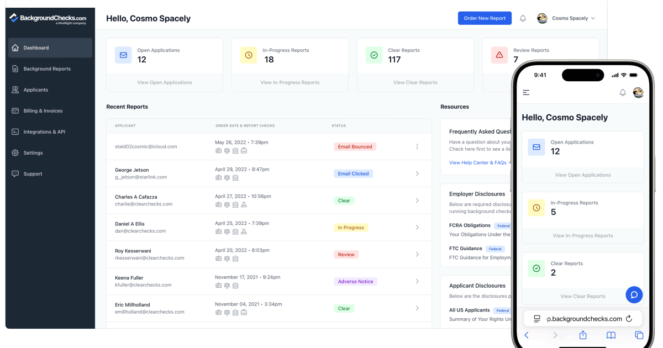Open Billing & Invoices sidebar item

click(43, 111)
